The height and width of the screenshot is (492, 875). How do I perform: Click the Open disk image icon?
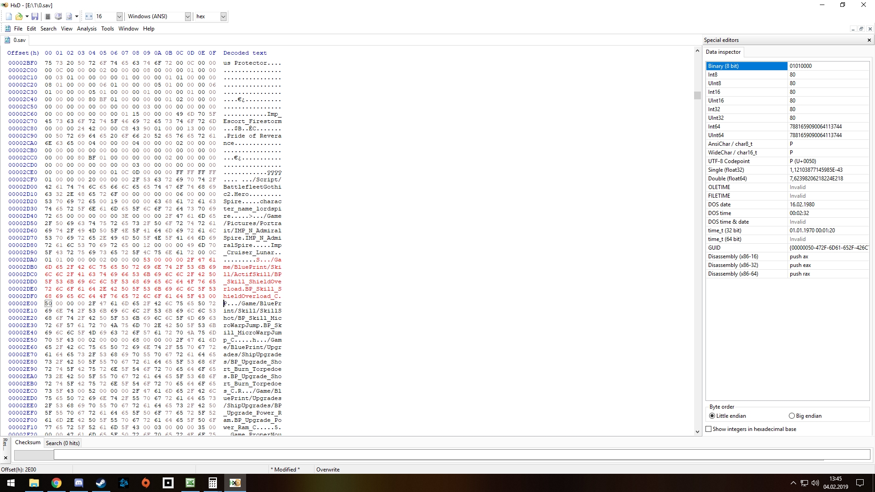point(69,16)
